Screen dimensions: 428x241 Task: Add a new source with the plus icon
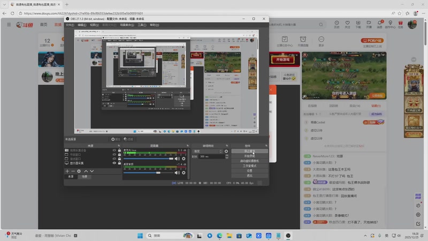coord(67,171)
